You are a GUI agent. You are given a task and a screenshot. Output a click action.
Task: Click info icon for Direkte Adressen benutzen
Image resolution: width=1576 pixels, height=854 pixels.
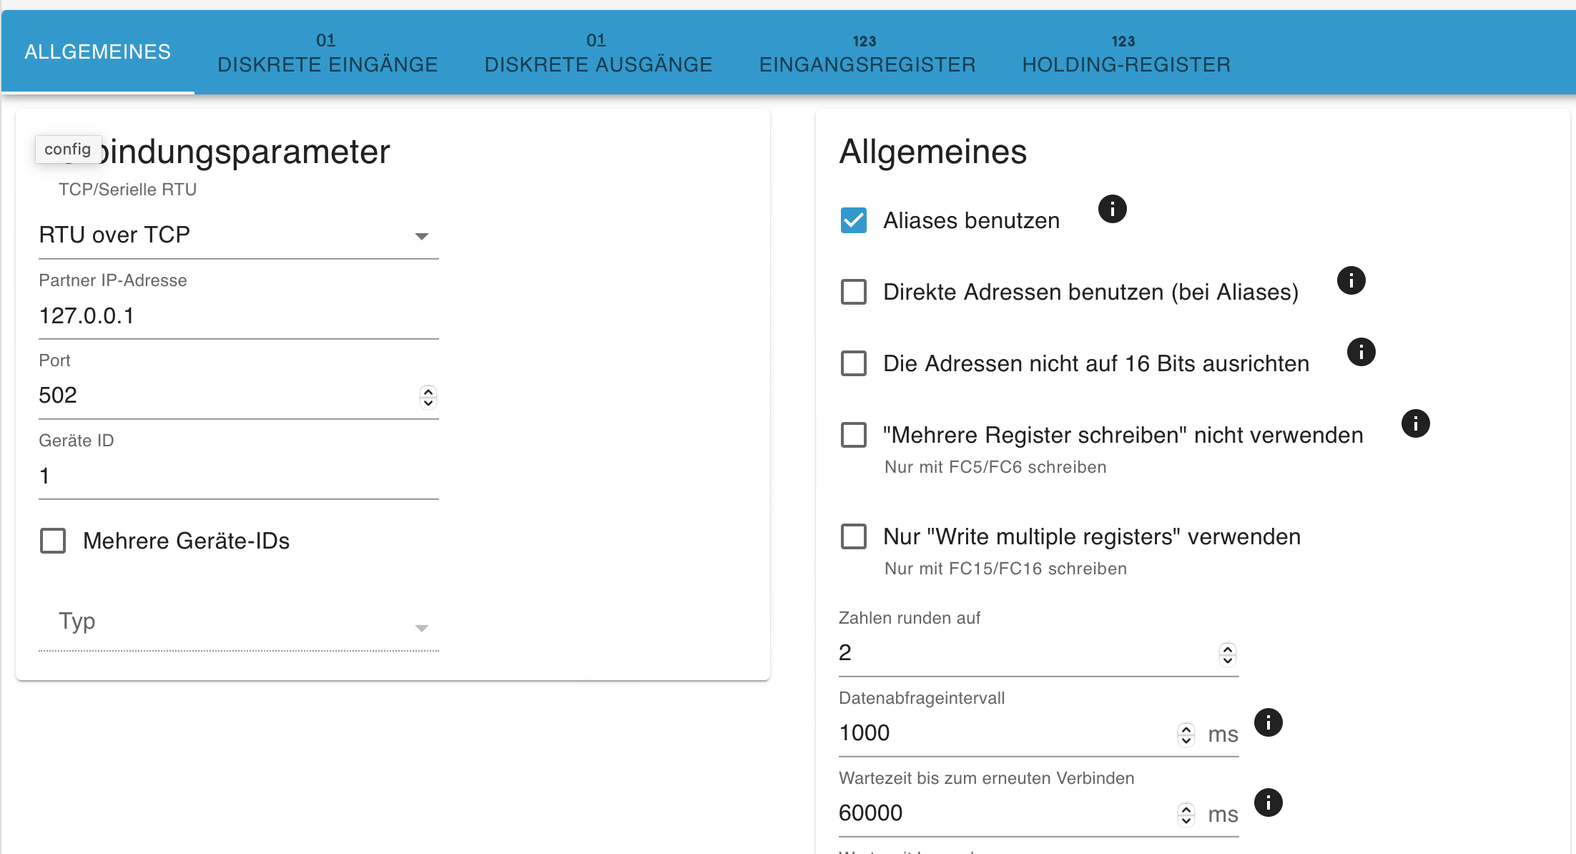pos(1351,280)
